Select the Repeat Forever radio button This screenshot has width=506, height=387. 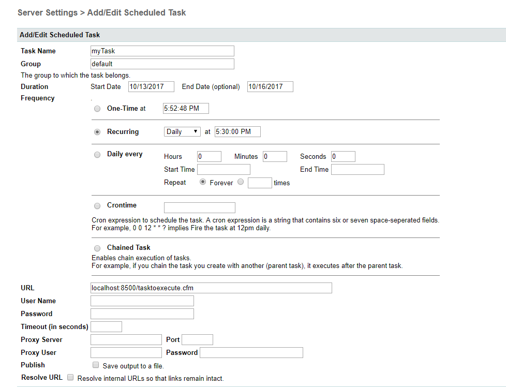pos(203,182)
